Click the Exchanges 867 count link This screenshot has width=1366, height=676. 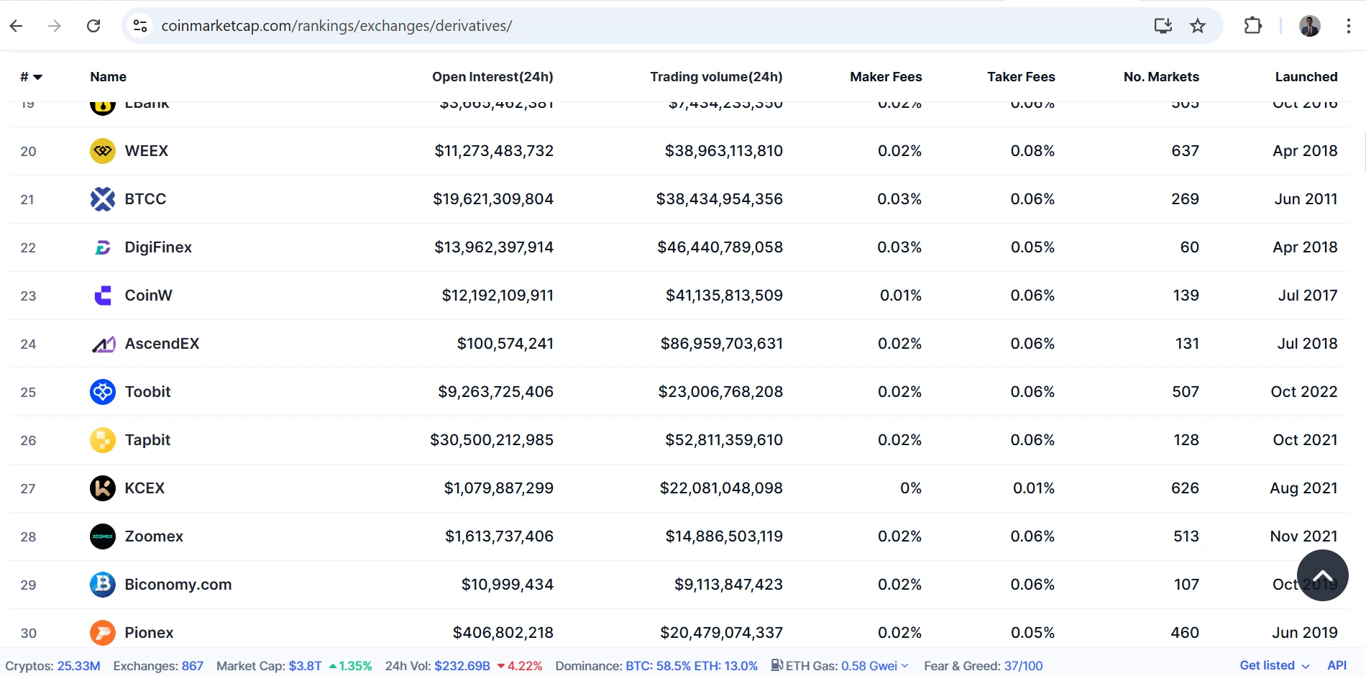pos(192,666)
